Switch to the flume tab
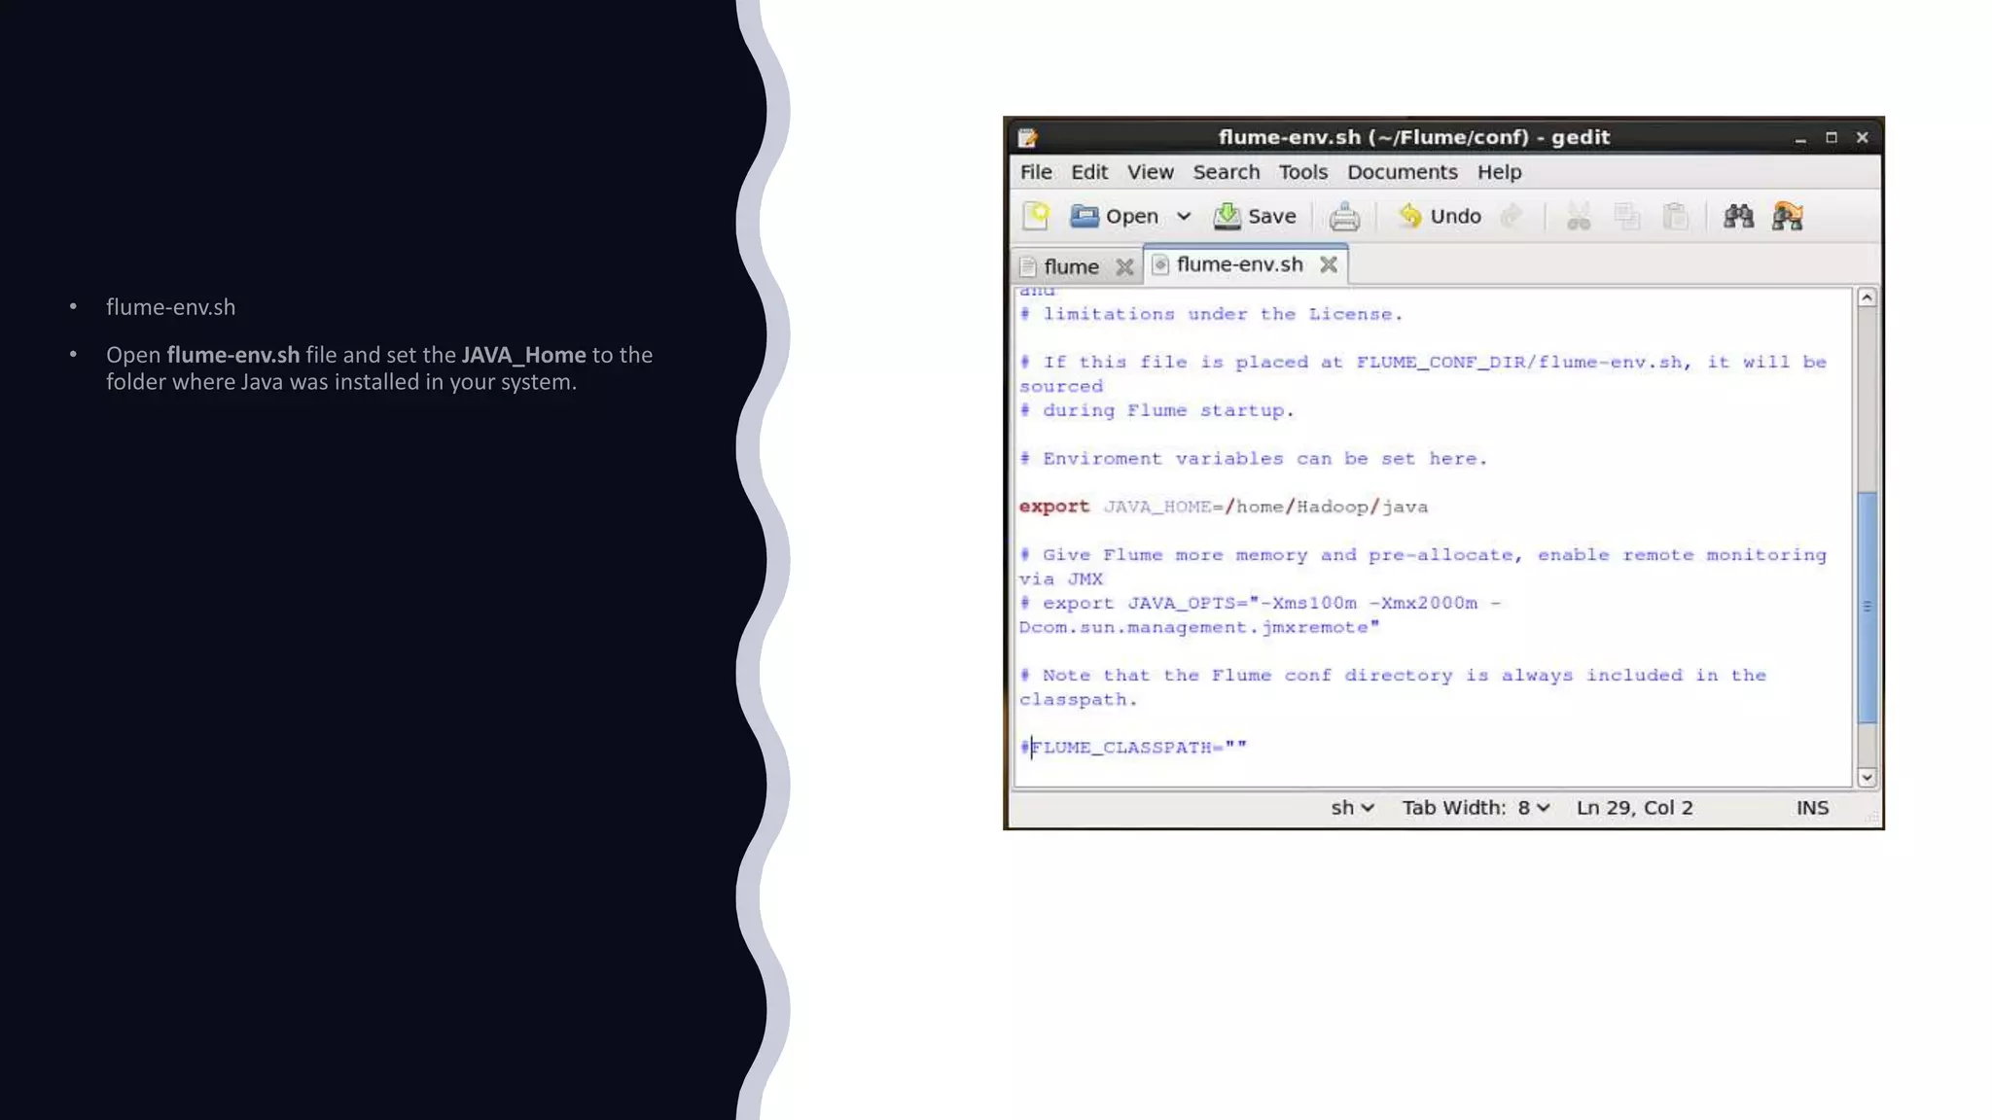Screen dimensions: 1992x1120 pos(1070,266)
